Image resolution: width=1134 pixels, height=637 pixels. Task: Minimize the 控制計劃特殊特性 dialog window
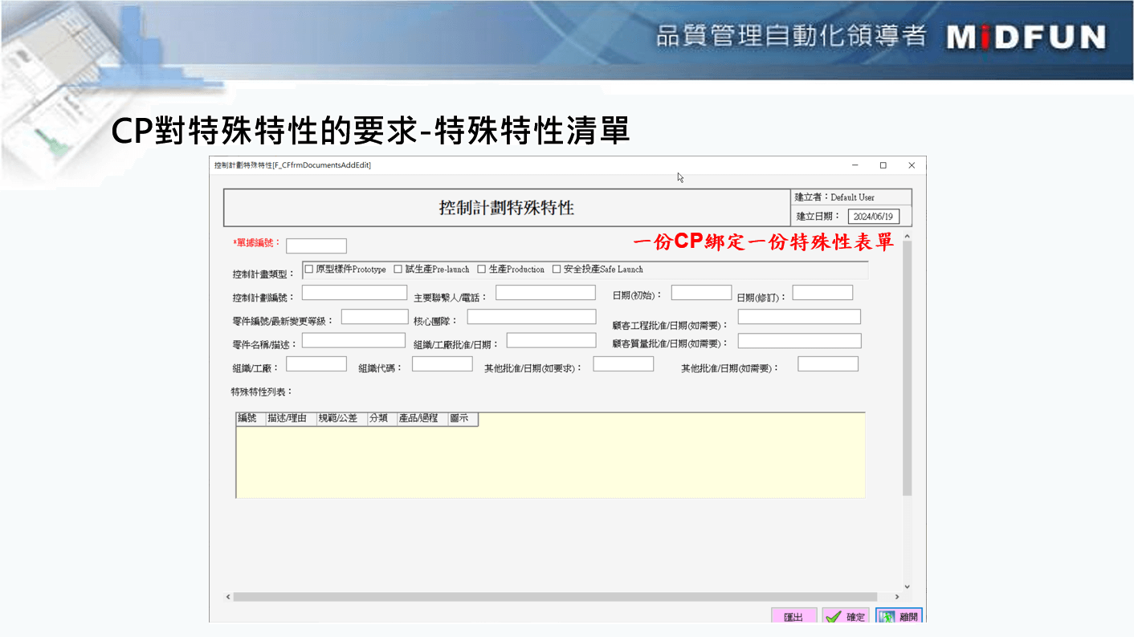click(x=855, y=165)
